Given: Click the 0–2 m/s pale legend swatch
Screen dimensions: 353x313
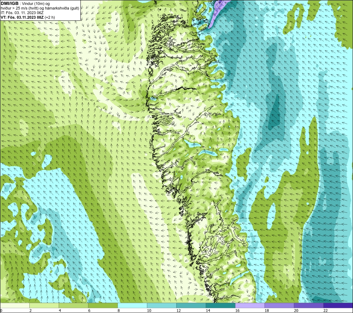Looking at the screenshot, I should pyautogui.click(x=14, y=305).
